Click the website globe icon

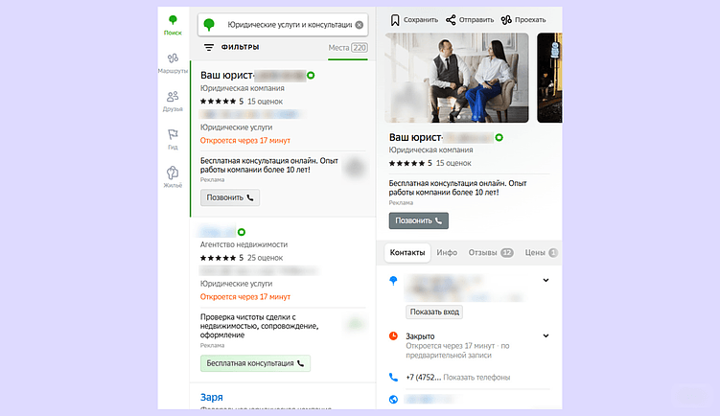point(393,400)
